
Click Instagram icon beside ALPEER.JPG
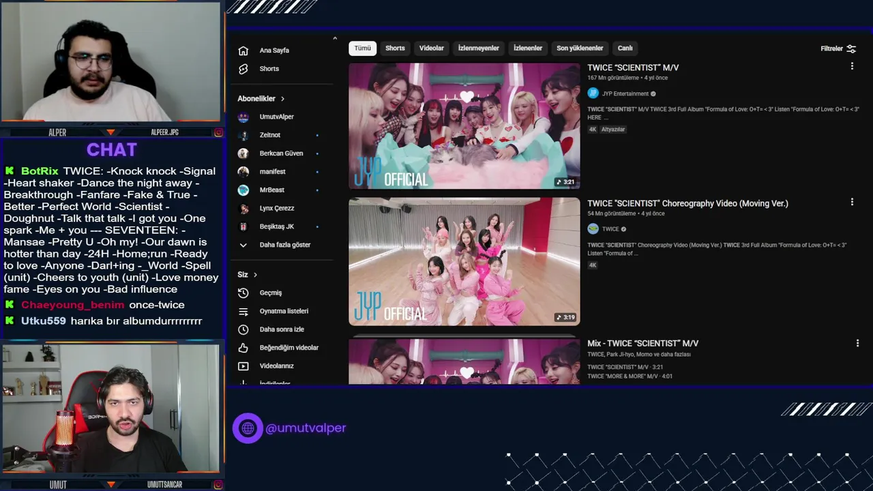click(218, 132)
